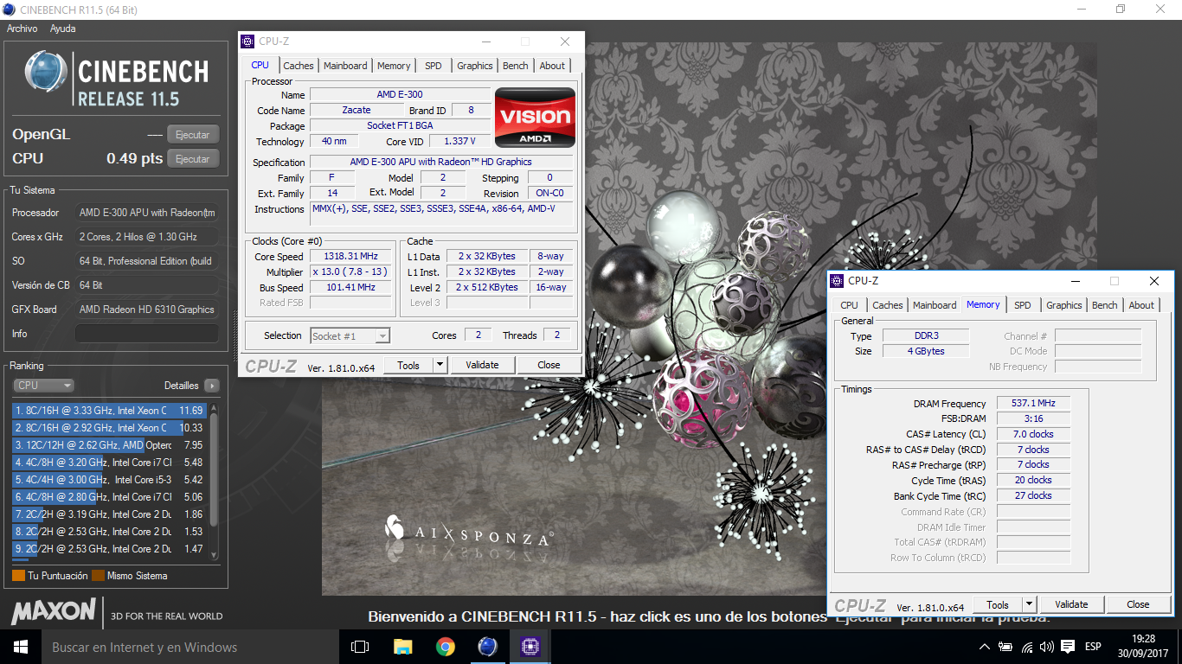Click Close button in Memory CPU-Z window
The width and height of the screenshot is (1182, 664).
click(x=1138, y=604)
